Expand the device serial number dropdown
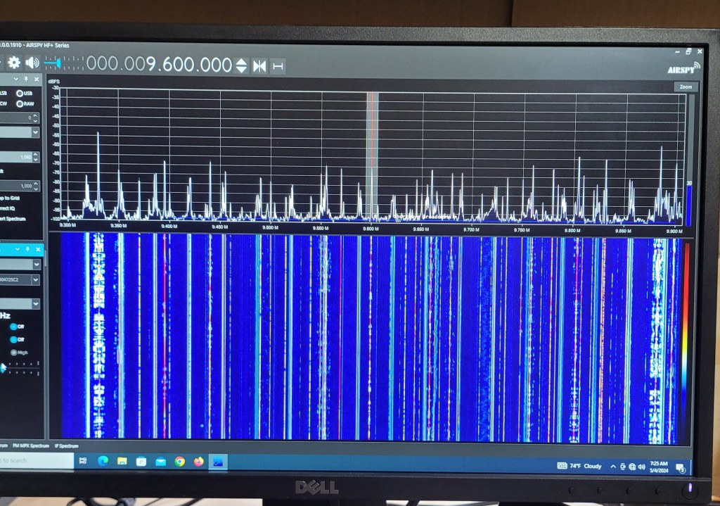Viewport: 720px width, 506px height. 35,279
